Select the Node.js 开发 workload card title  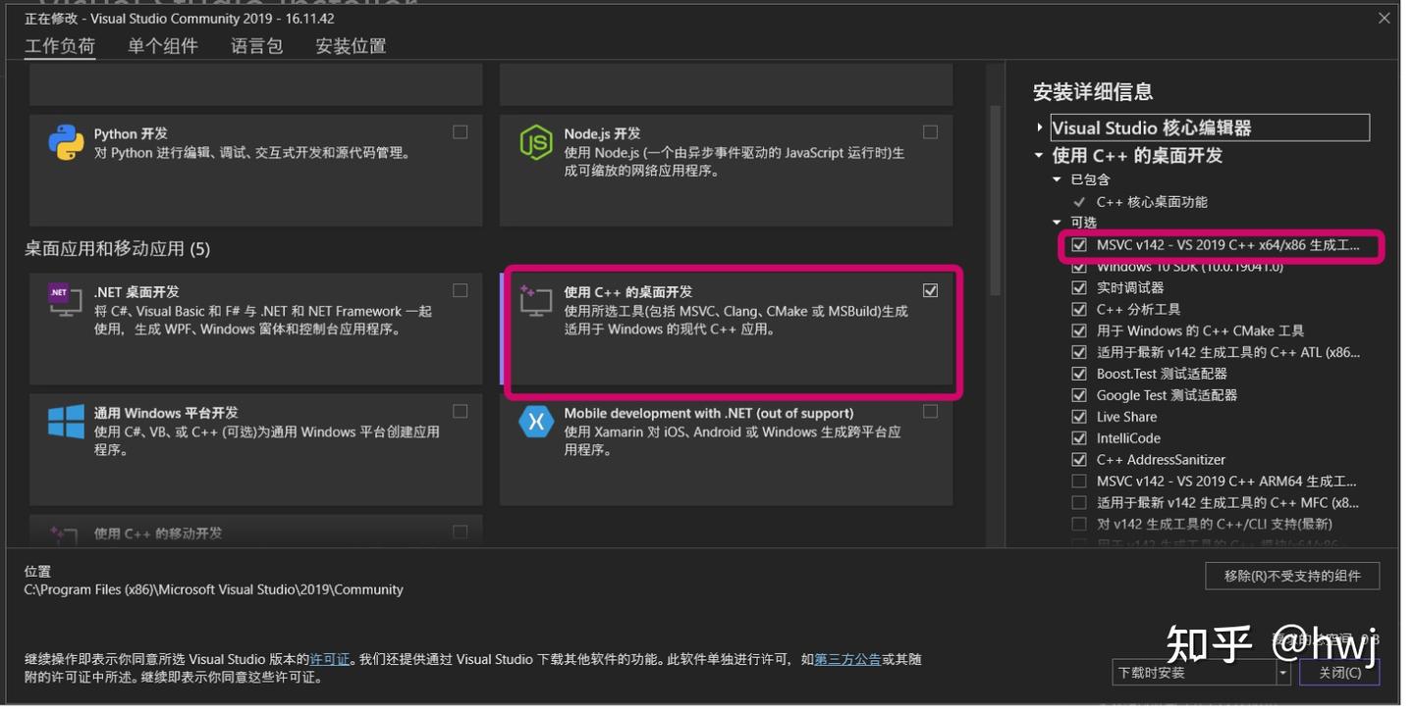602,133
